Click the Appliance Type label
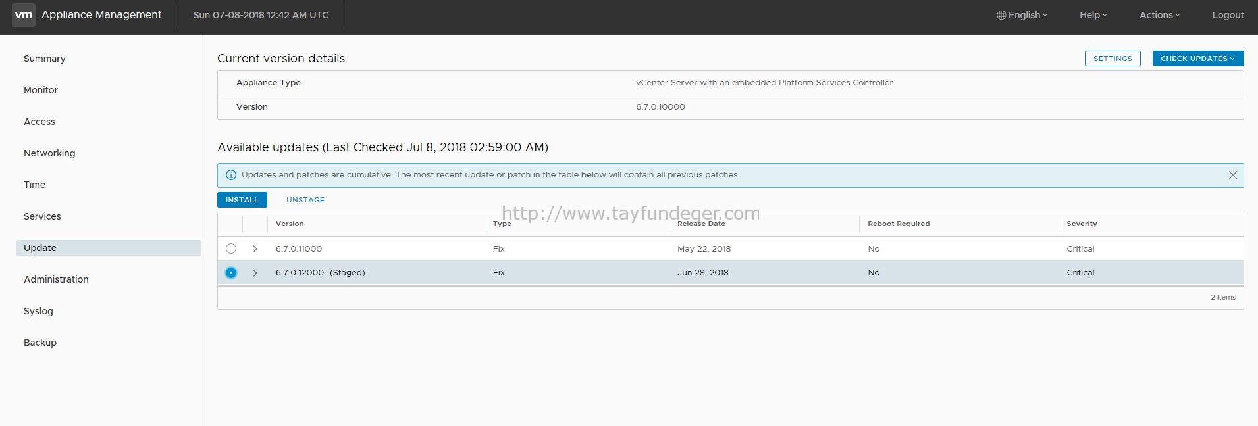Screen dimensions: 1258x426 (x=269, y=83)
